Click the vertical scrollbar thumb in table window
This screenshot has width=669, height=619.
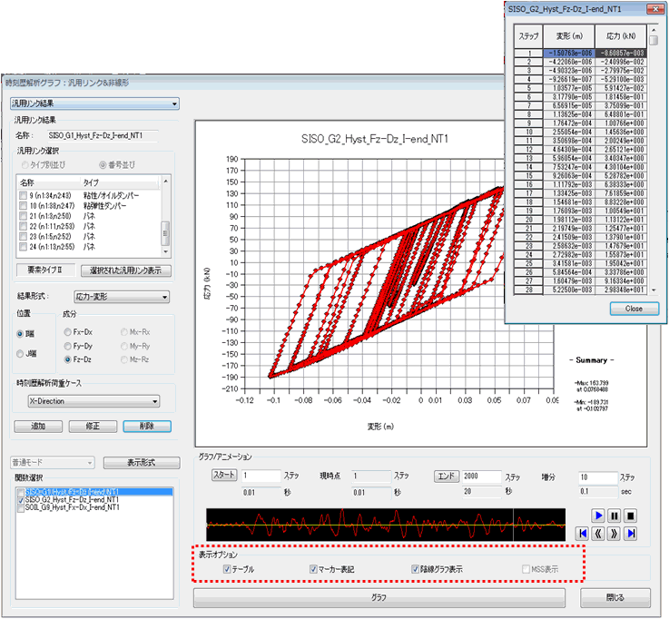(x=654, y=41)
